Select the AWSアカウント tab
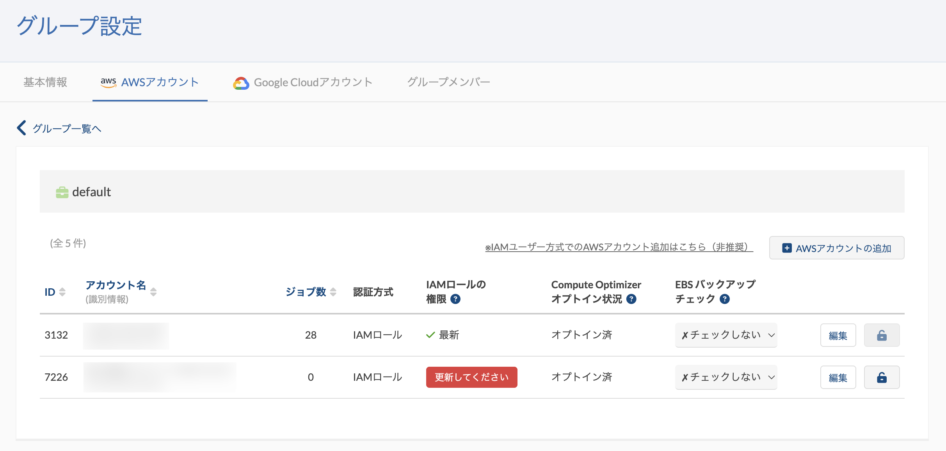The height and width of the screenshot is (451, 946). (150, 82)
